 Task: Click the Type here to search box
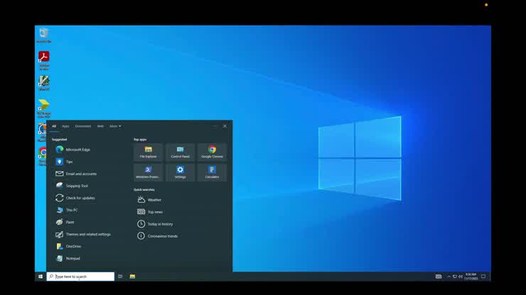click(x=80, y=277)
